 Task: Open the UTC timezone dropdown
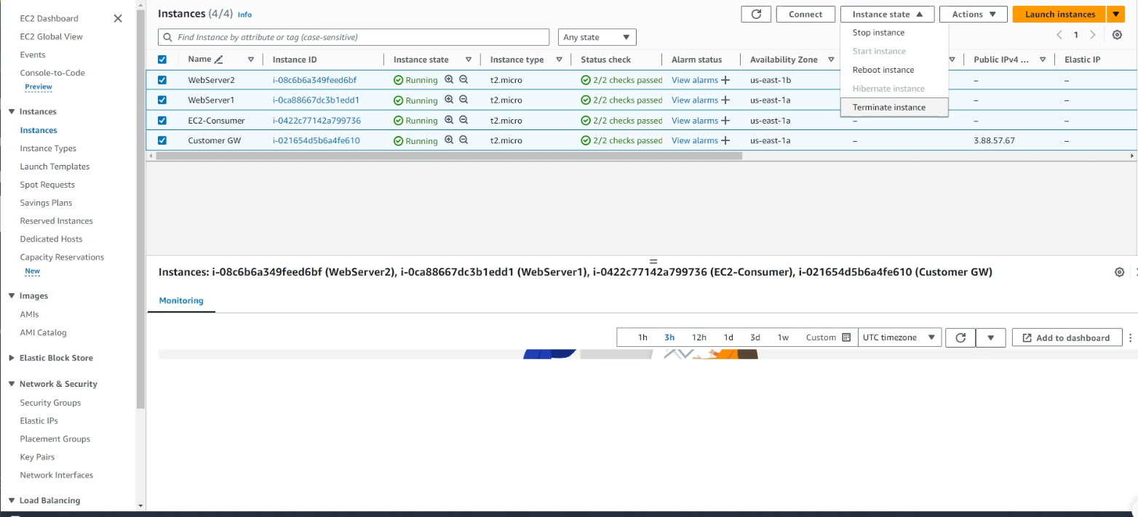coord(899,337)
